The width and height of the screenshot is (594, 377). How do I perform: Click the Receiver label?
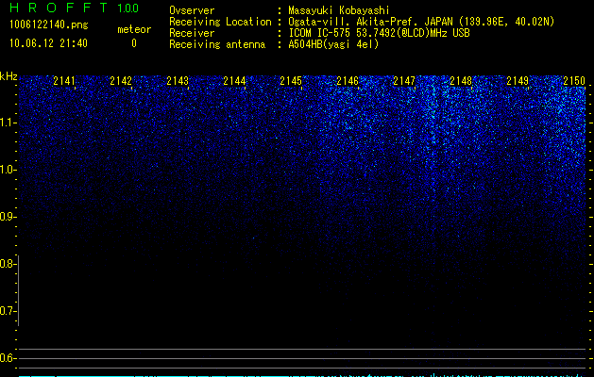click(x=192, y=33)
